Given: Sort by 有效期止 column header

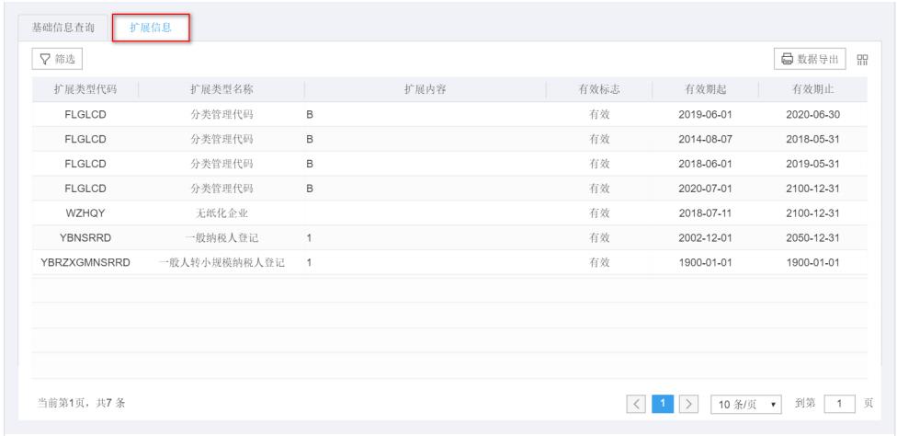Looking at the screenshot, I should coord(813,89).
